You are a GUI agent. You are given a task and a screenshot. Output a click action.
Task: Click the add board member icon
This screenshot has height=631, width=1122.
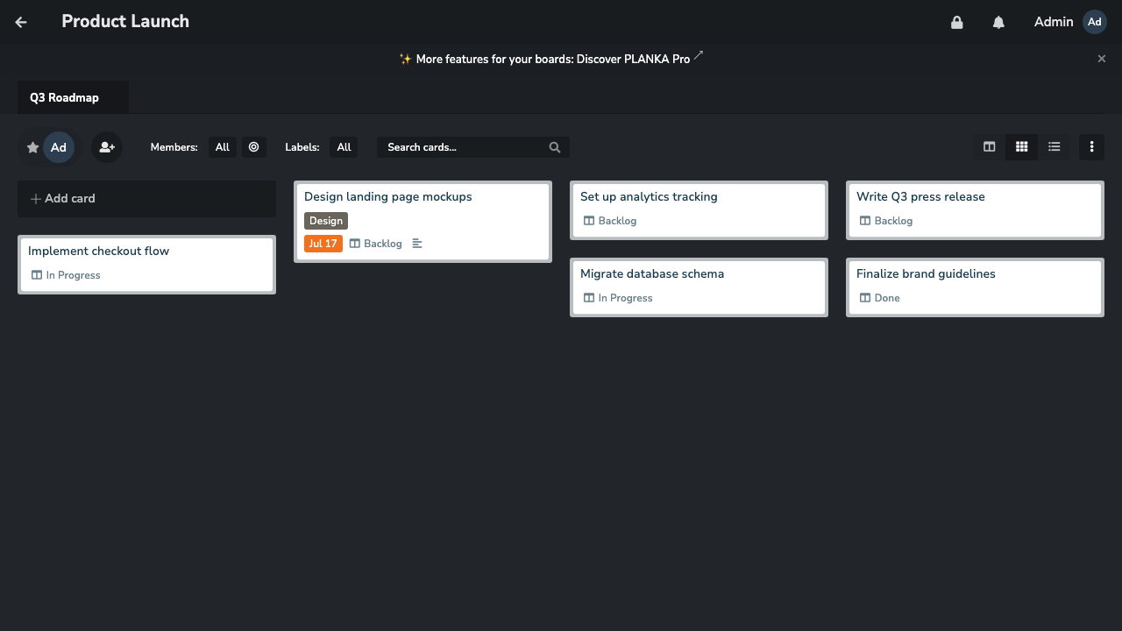coord(107,147)
